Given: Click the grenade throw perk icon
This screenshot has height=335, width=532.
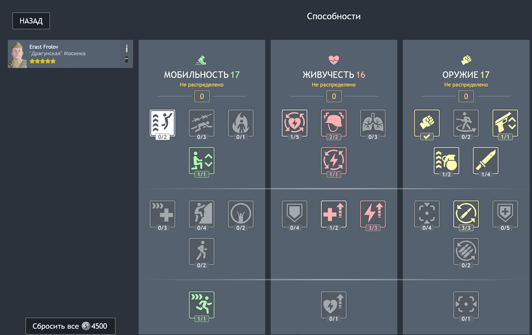Looking at the screenshot, I should coord(446,161).
